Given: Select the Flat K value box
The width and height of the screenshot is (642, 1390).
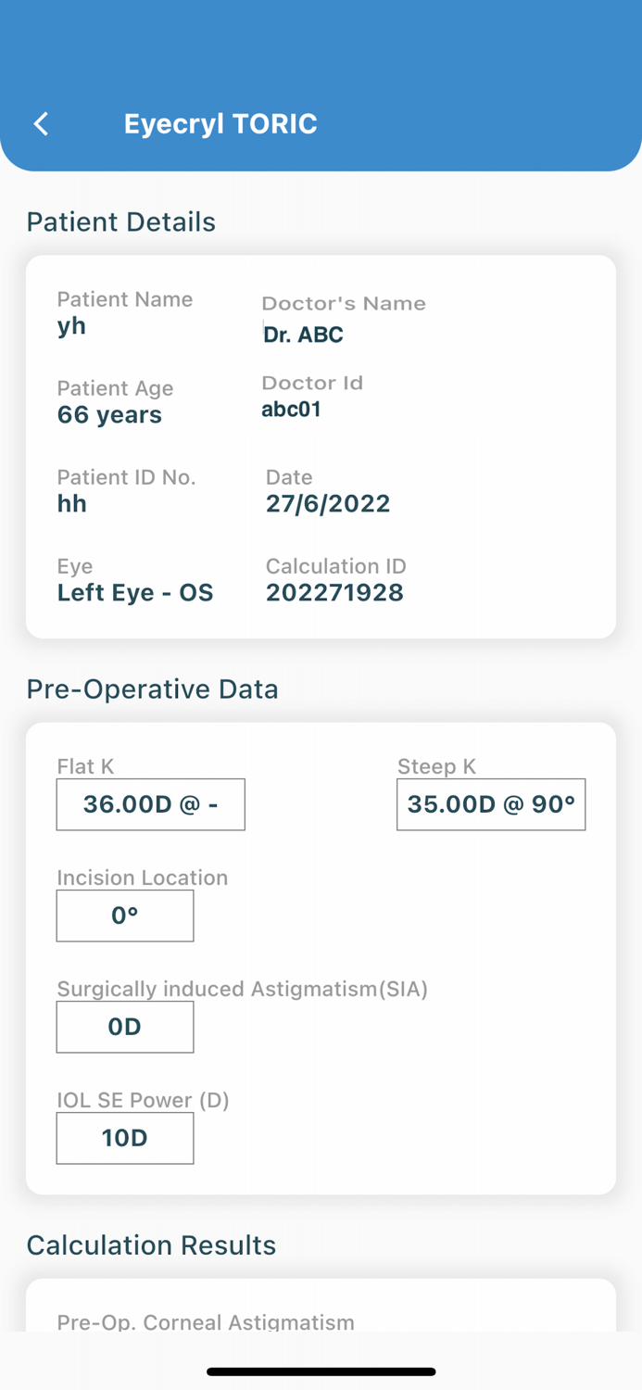Looking at the screenshot, I should pos(150,804).
